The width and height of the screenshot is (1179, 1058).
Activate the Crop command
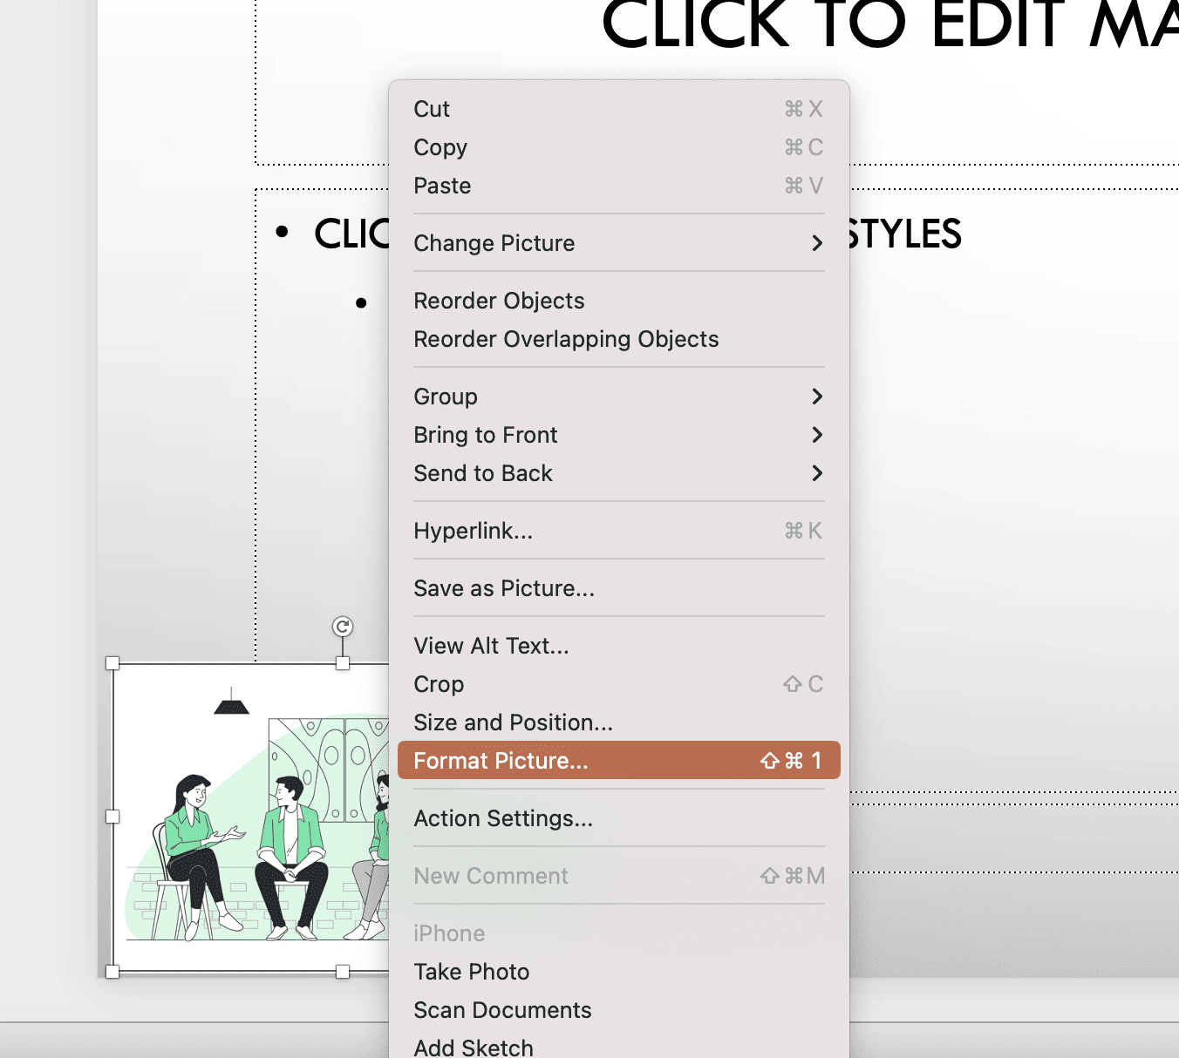click(439, 684)
